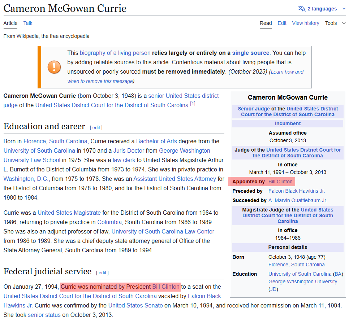Open the article body's University of South Carolina link
The height and width of the screenshot is (323, 349).
(39, 151)
